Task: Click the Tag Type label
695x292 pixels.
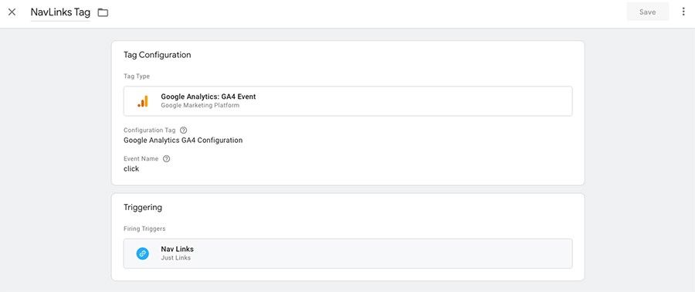Action: pyautogui.click(x=137, y=76)
